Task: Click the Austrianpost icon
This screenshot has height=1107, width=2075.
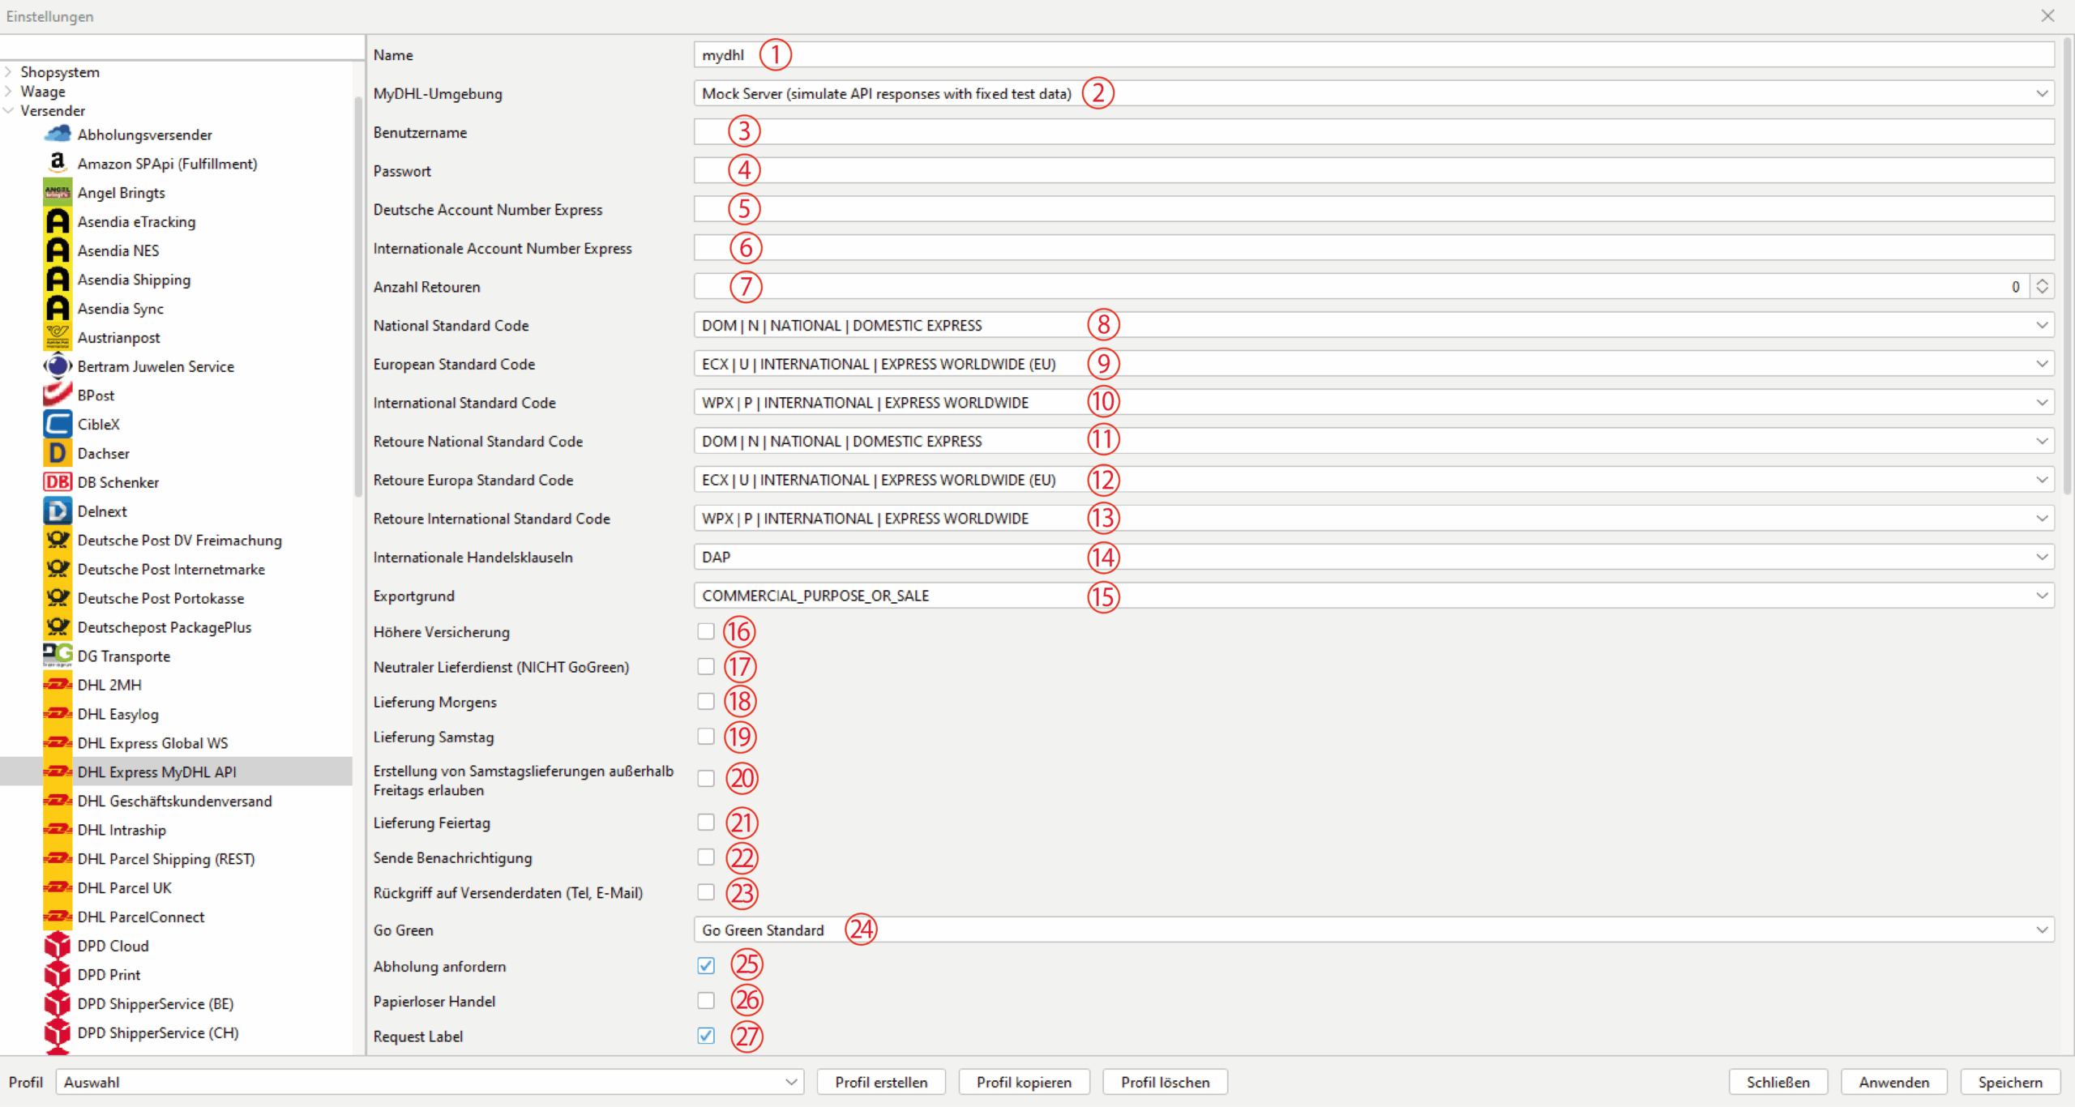Action: 58,337
